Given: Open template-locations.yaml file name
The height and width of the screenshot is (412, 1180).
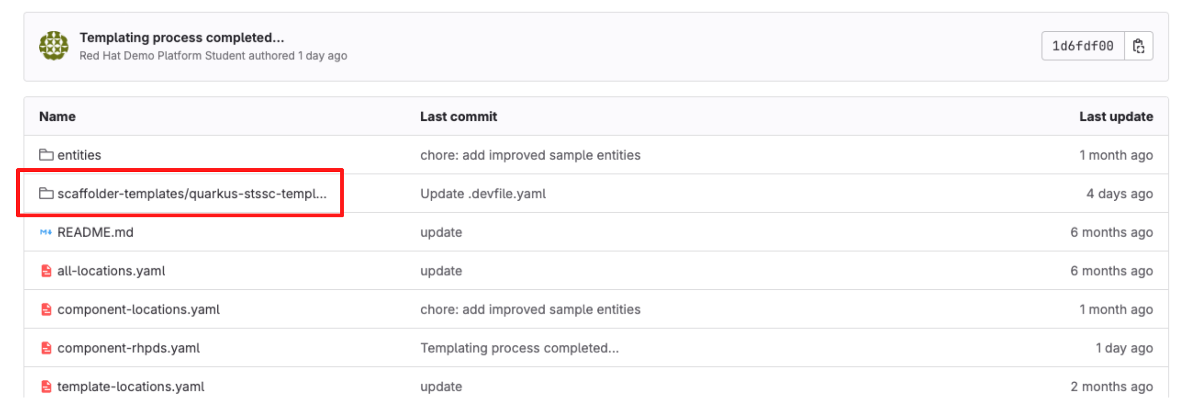Looking at the screenshot, I should click(x=131, y=386).
